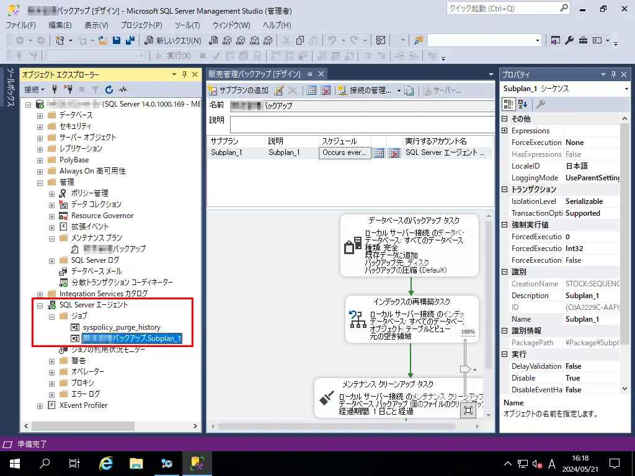Image resolution: width=635 pixels, height=476 pixels.
Task: Click the Open File folder icon
Action: [103, 40]
